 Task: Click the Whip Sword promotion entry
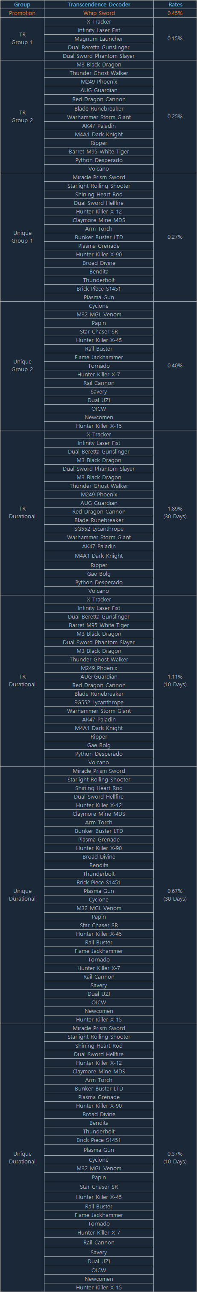pos(99,13)
